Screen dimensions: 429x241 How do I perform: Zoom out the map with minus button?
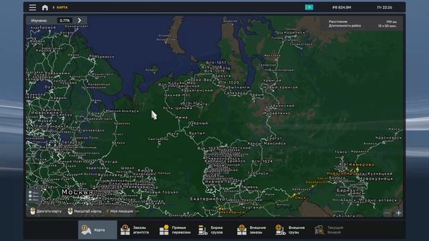click(387, 213)
